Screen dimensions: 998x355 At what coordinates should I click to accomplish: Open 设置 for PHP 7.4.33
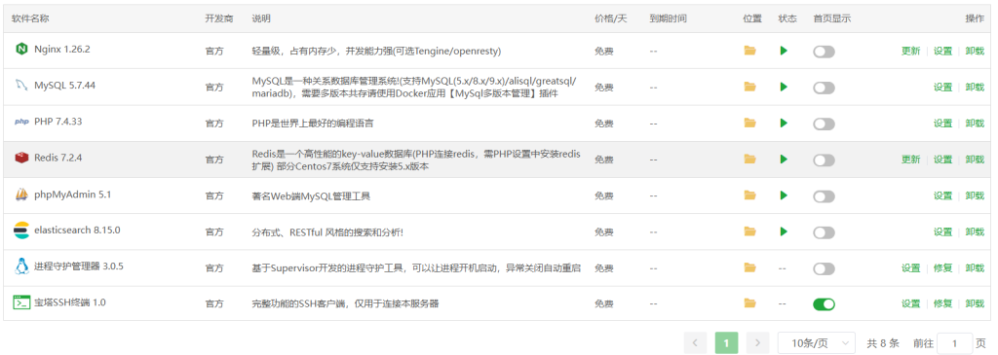[x=942, y=124]
